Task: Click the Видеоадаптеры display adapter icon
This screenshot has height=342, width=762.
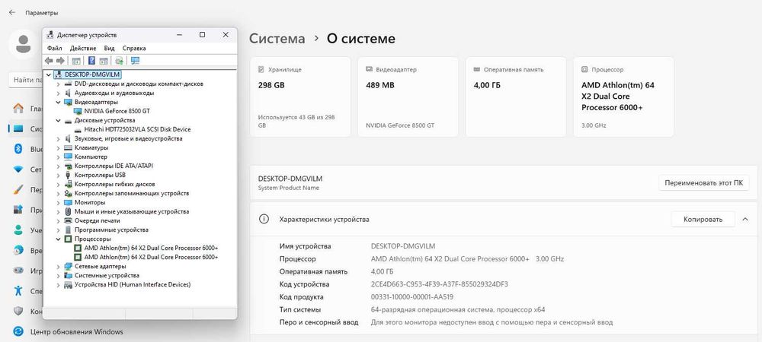Action: [x=68, y=102]
